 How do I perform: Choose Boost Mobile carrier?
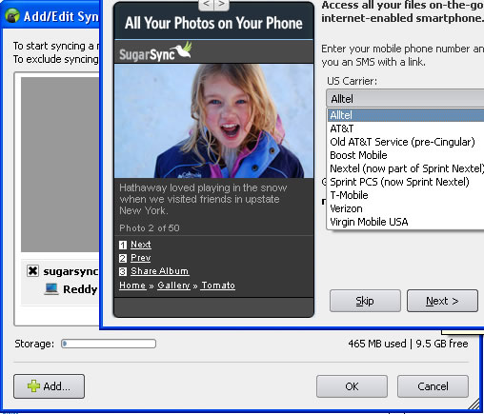406,155
